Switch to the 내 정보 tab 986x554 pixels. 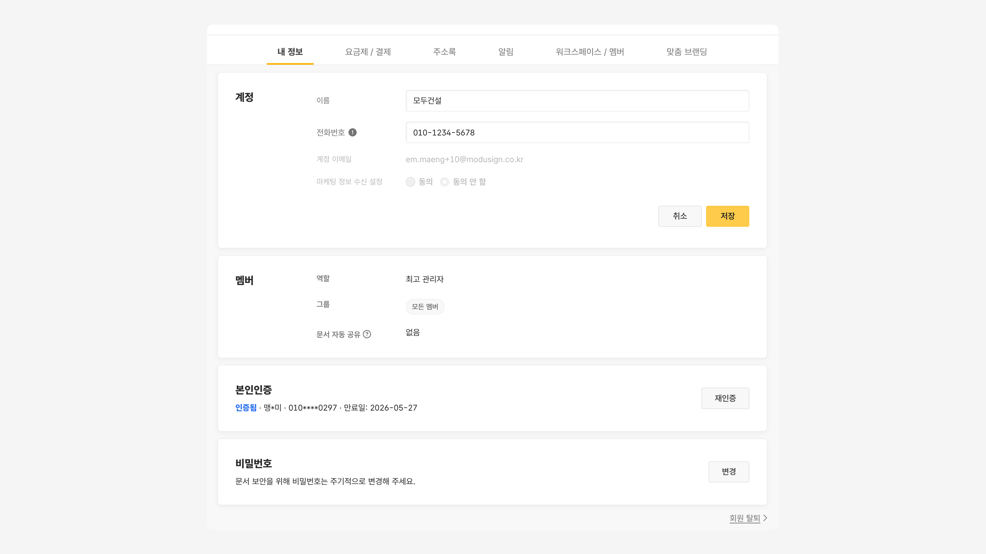(x=290, y=52)
